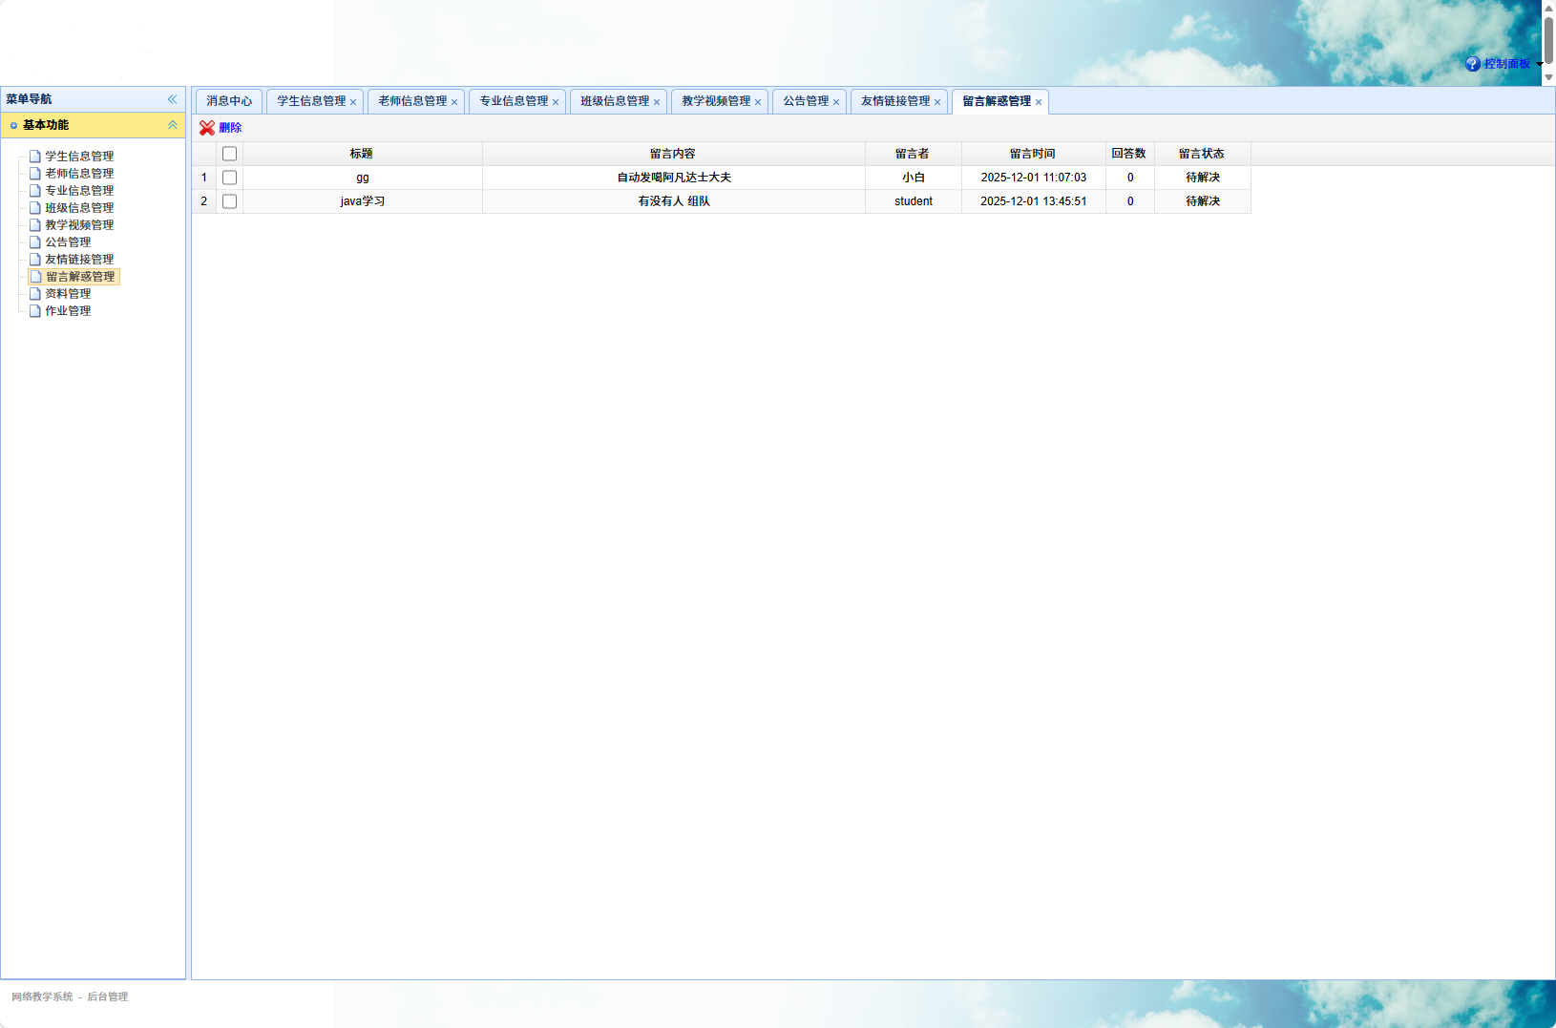Open 作业管理 in the menu tree
The image size is (1556, 1028).
[x=68, y=311]
